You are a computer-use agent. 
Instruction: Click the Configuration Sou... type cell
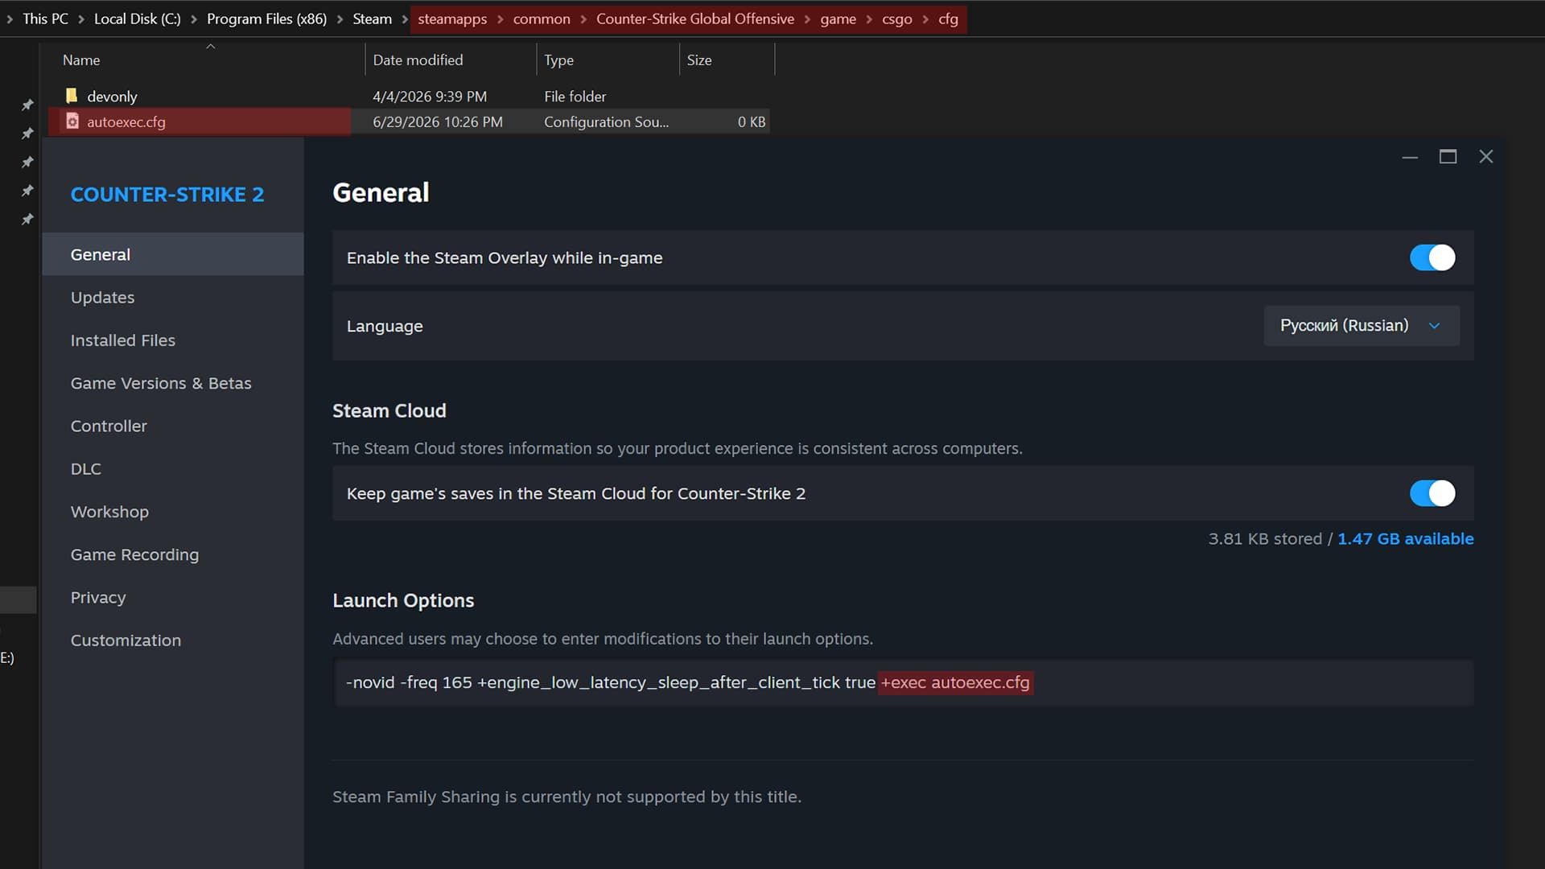(x=606, y=122)
